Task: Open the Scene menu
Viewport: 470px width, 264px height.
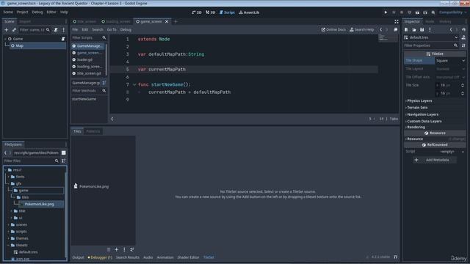Action: pos(8,12)
